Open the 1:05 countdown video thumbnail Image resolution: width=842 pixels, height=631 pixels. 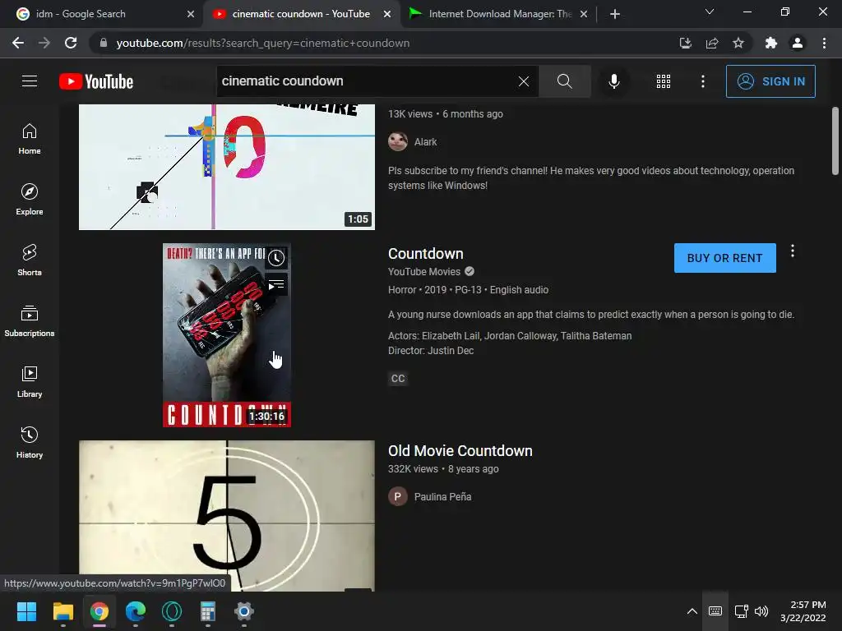227,167
